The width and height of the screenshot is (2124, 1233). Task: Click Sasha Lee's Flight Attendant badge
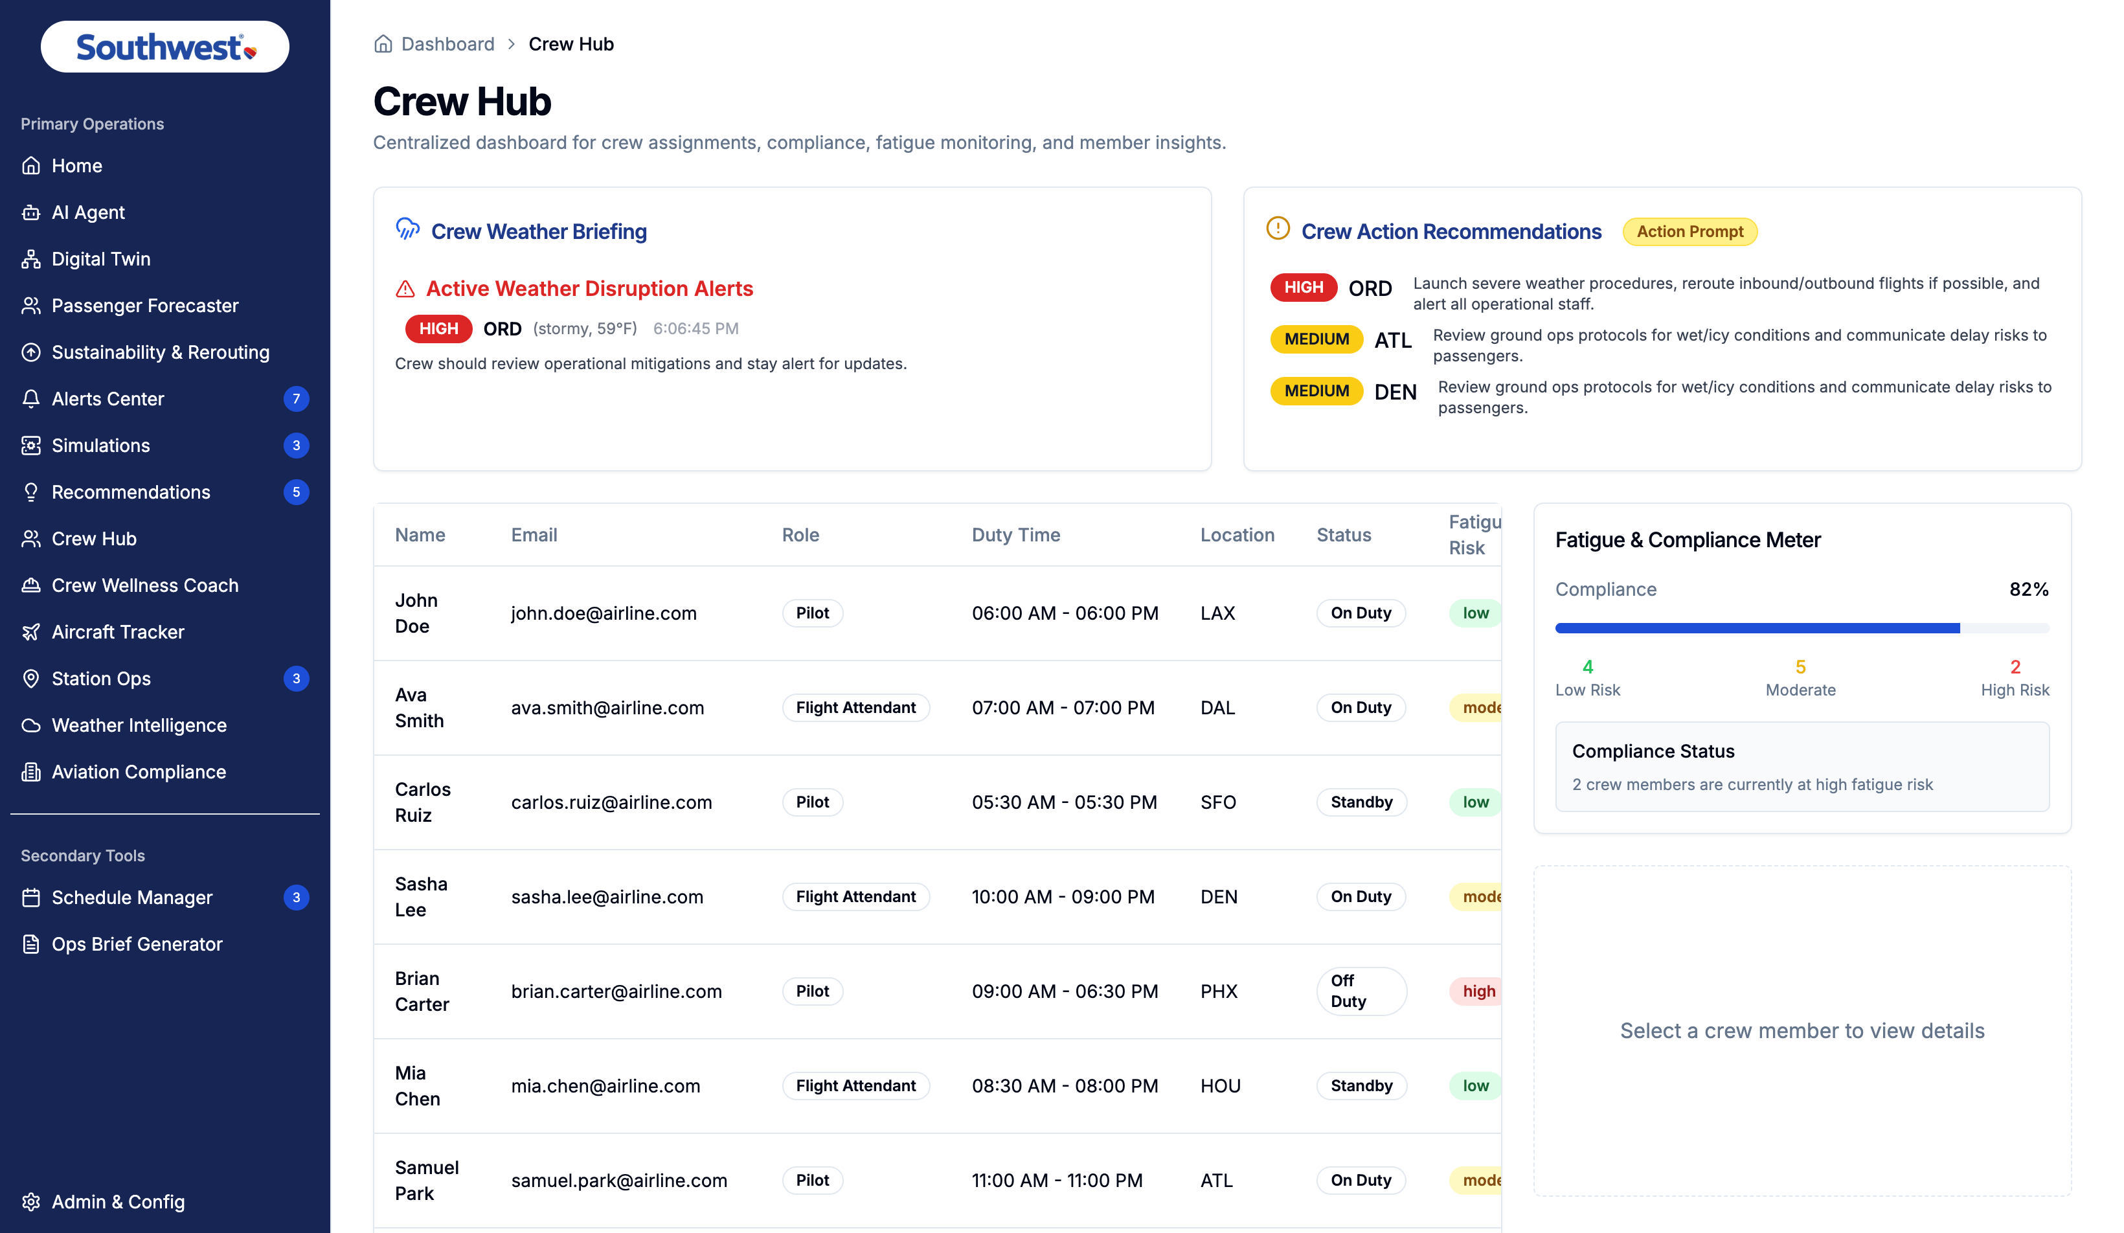tap(855, 897)
